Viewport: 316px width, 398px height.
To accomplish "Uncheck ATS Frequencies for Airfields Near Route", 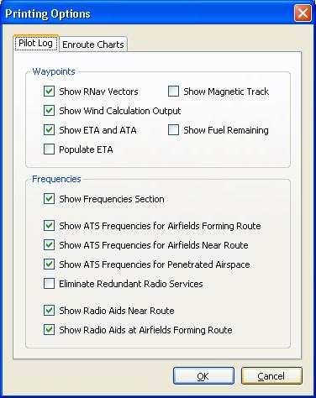I will coord(49,245).
